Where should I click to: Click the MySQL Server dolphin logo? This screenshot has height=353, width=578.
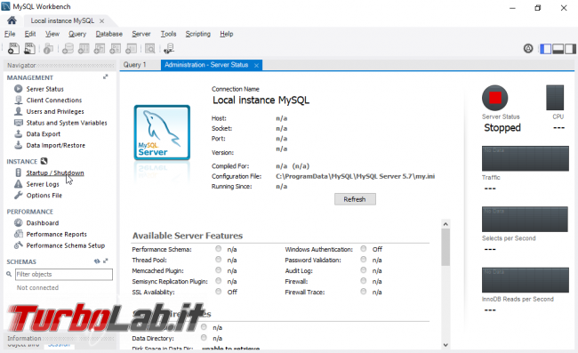pyautogui.click(x=162, y=132)
